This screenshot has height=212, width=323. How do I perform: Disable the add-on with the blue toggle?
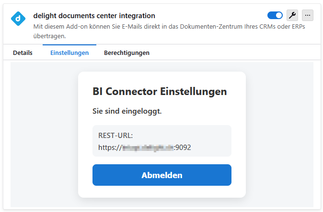pos(275,15)
